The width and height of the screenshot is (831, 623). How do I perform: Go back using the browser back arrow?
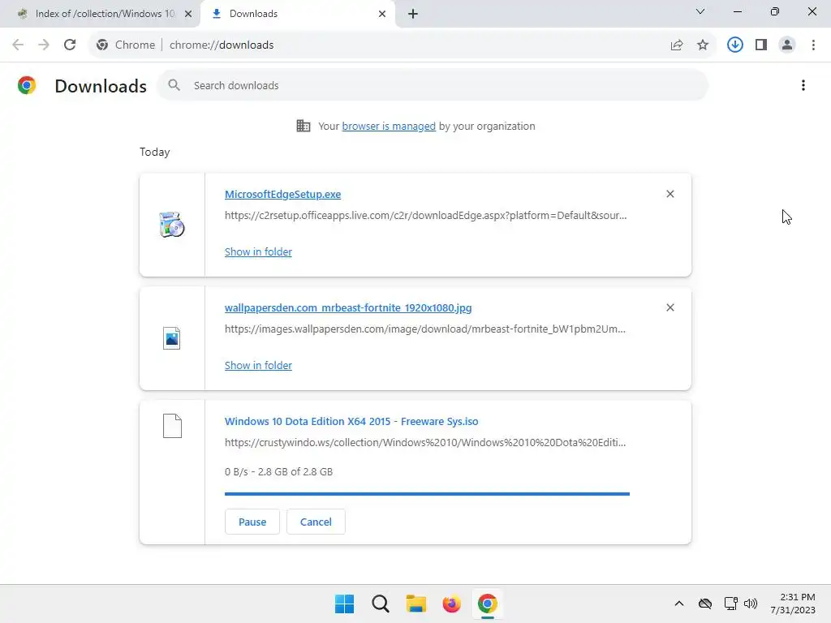point(18,45)
